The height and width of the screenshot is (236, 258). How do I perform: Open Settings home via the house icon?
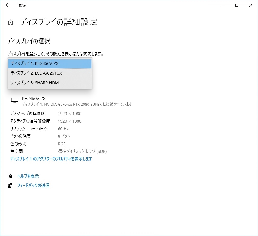tap(11, 22)
